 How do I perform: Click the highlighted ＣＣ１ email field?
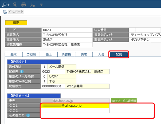coord(75,106)
